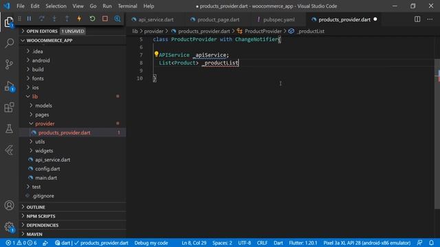Open the Selection menu
The width and height of the screenshot is (440, 247).
click(x=56, y=6)
